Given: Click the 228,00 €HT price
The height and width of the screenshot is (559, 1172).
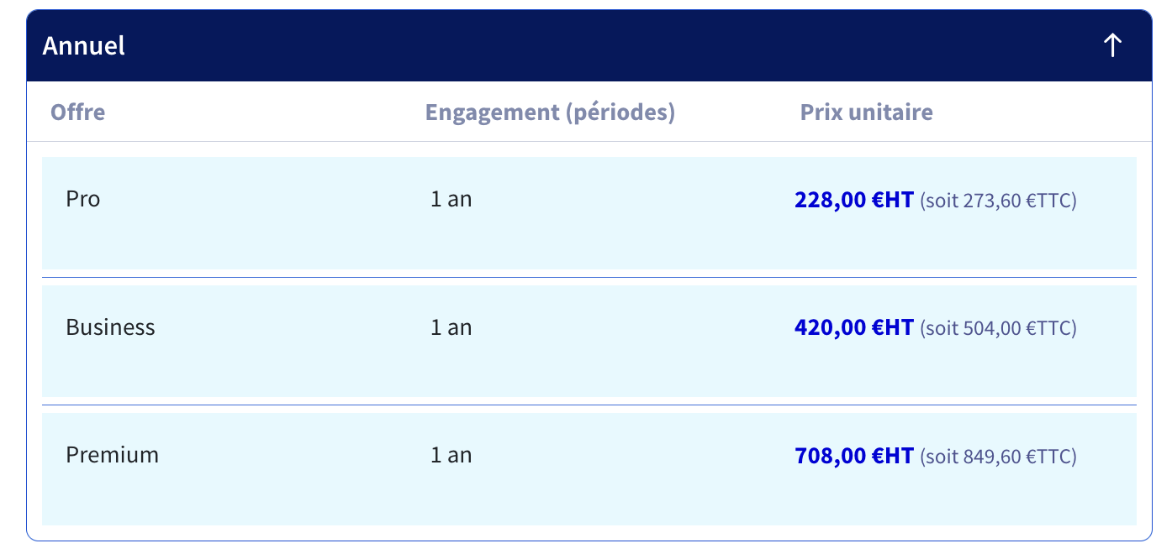Looking at the screenshot, I should [x=853, y=200].
